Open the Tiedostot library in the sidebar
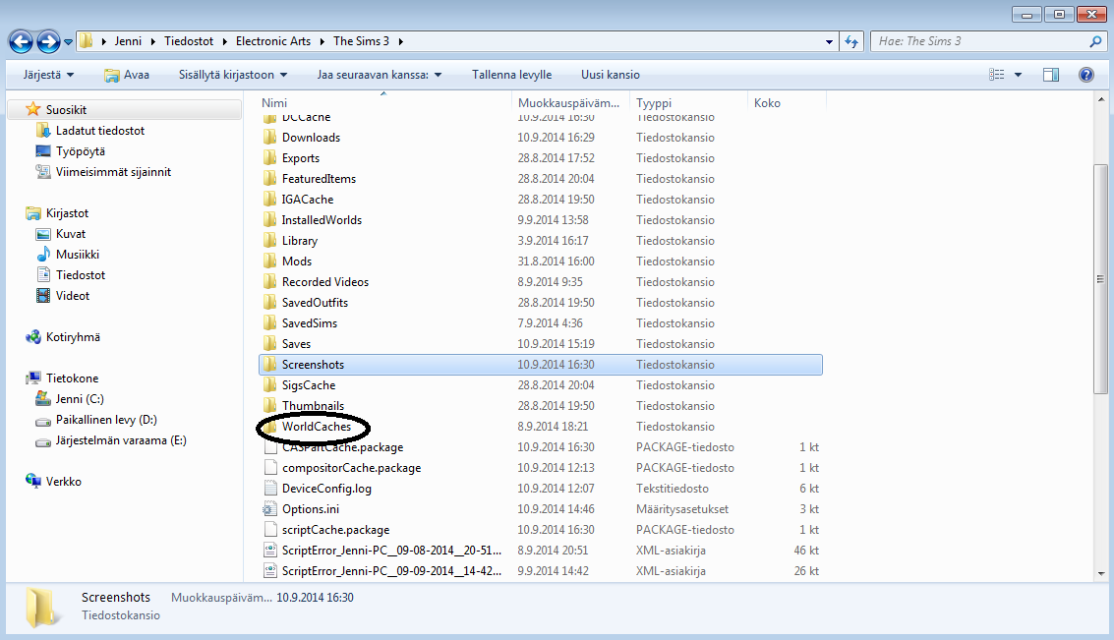The height and width of the screenshot is (640, 1114). coord(81,274)
